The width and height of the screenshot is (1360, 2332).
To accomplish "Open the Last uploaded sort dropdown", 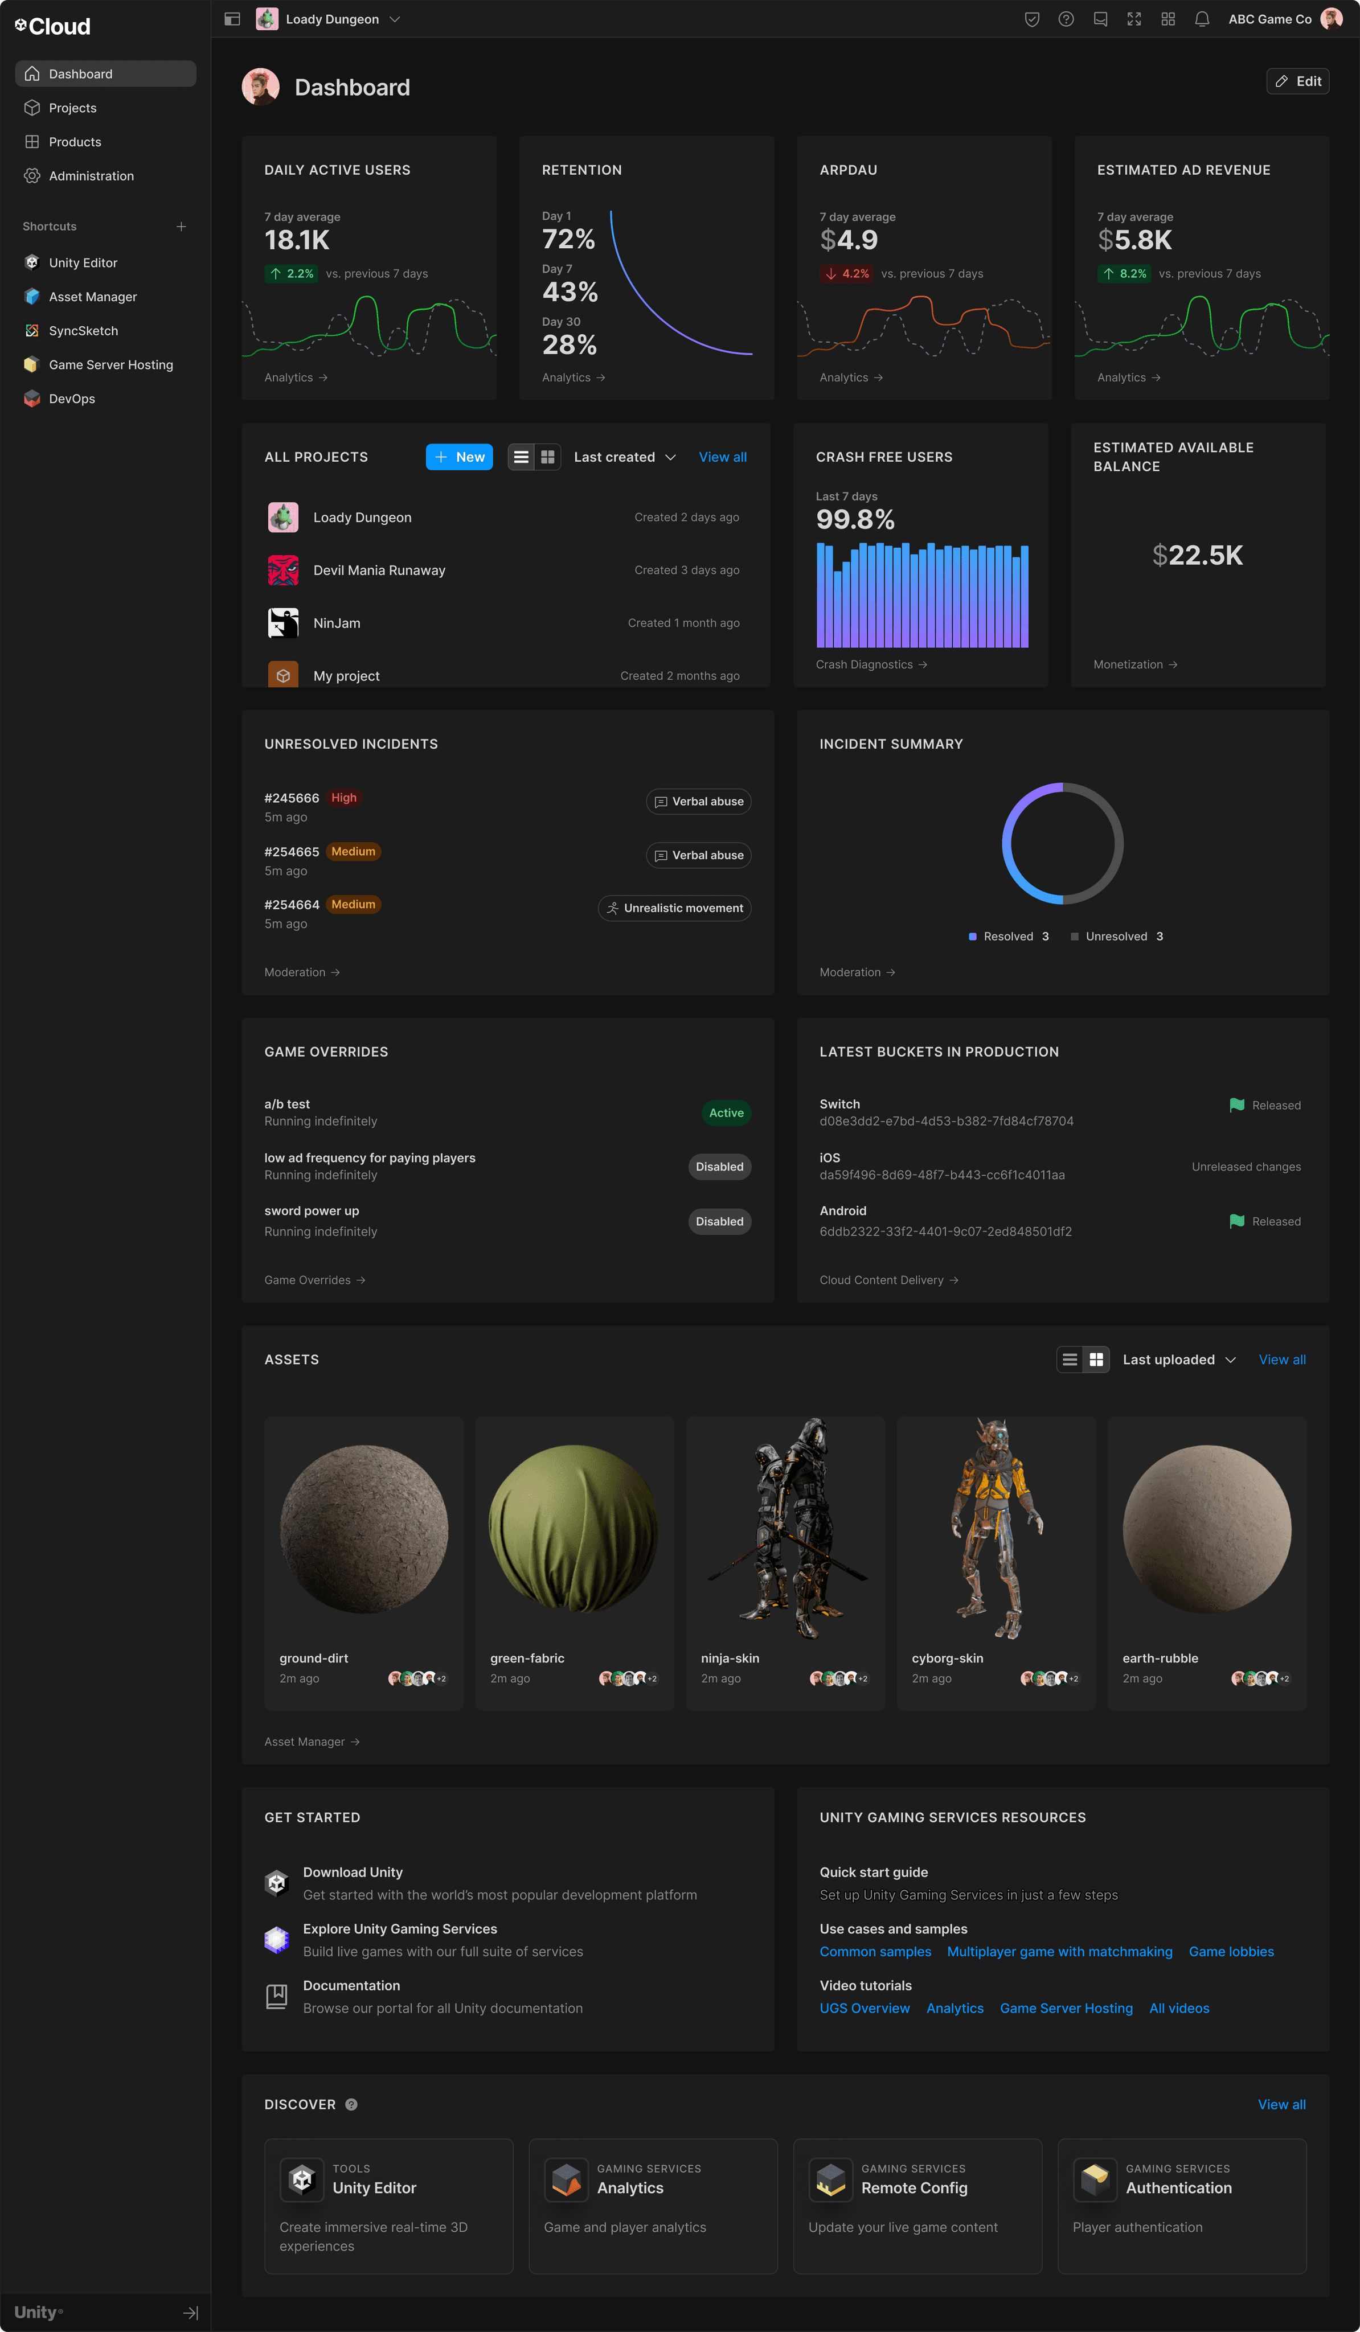I will [x=1179, y=1360].
